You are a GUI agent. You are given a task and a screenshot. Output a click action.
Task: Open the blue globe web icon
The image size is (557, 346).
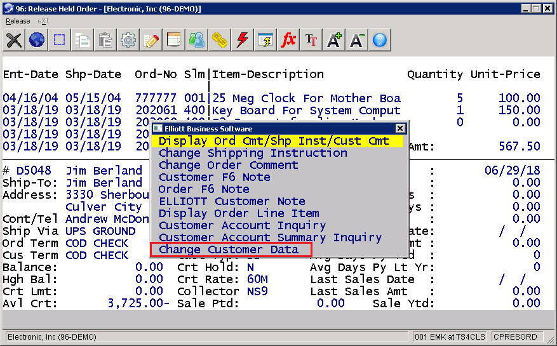37,40
